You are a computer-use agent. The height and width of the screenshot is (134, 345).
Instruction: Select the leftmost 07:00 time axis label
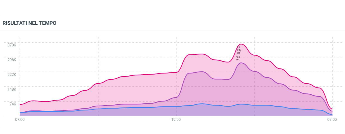click(x=20, y=120)
